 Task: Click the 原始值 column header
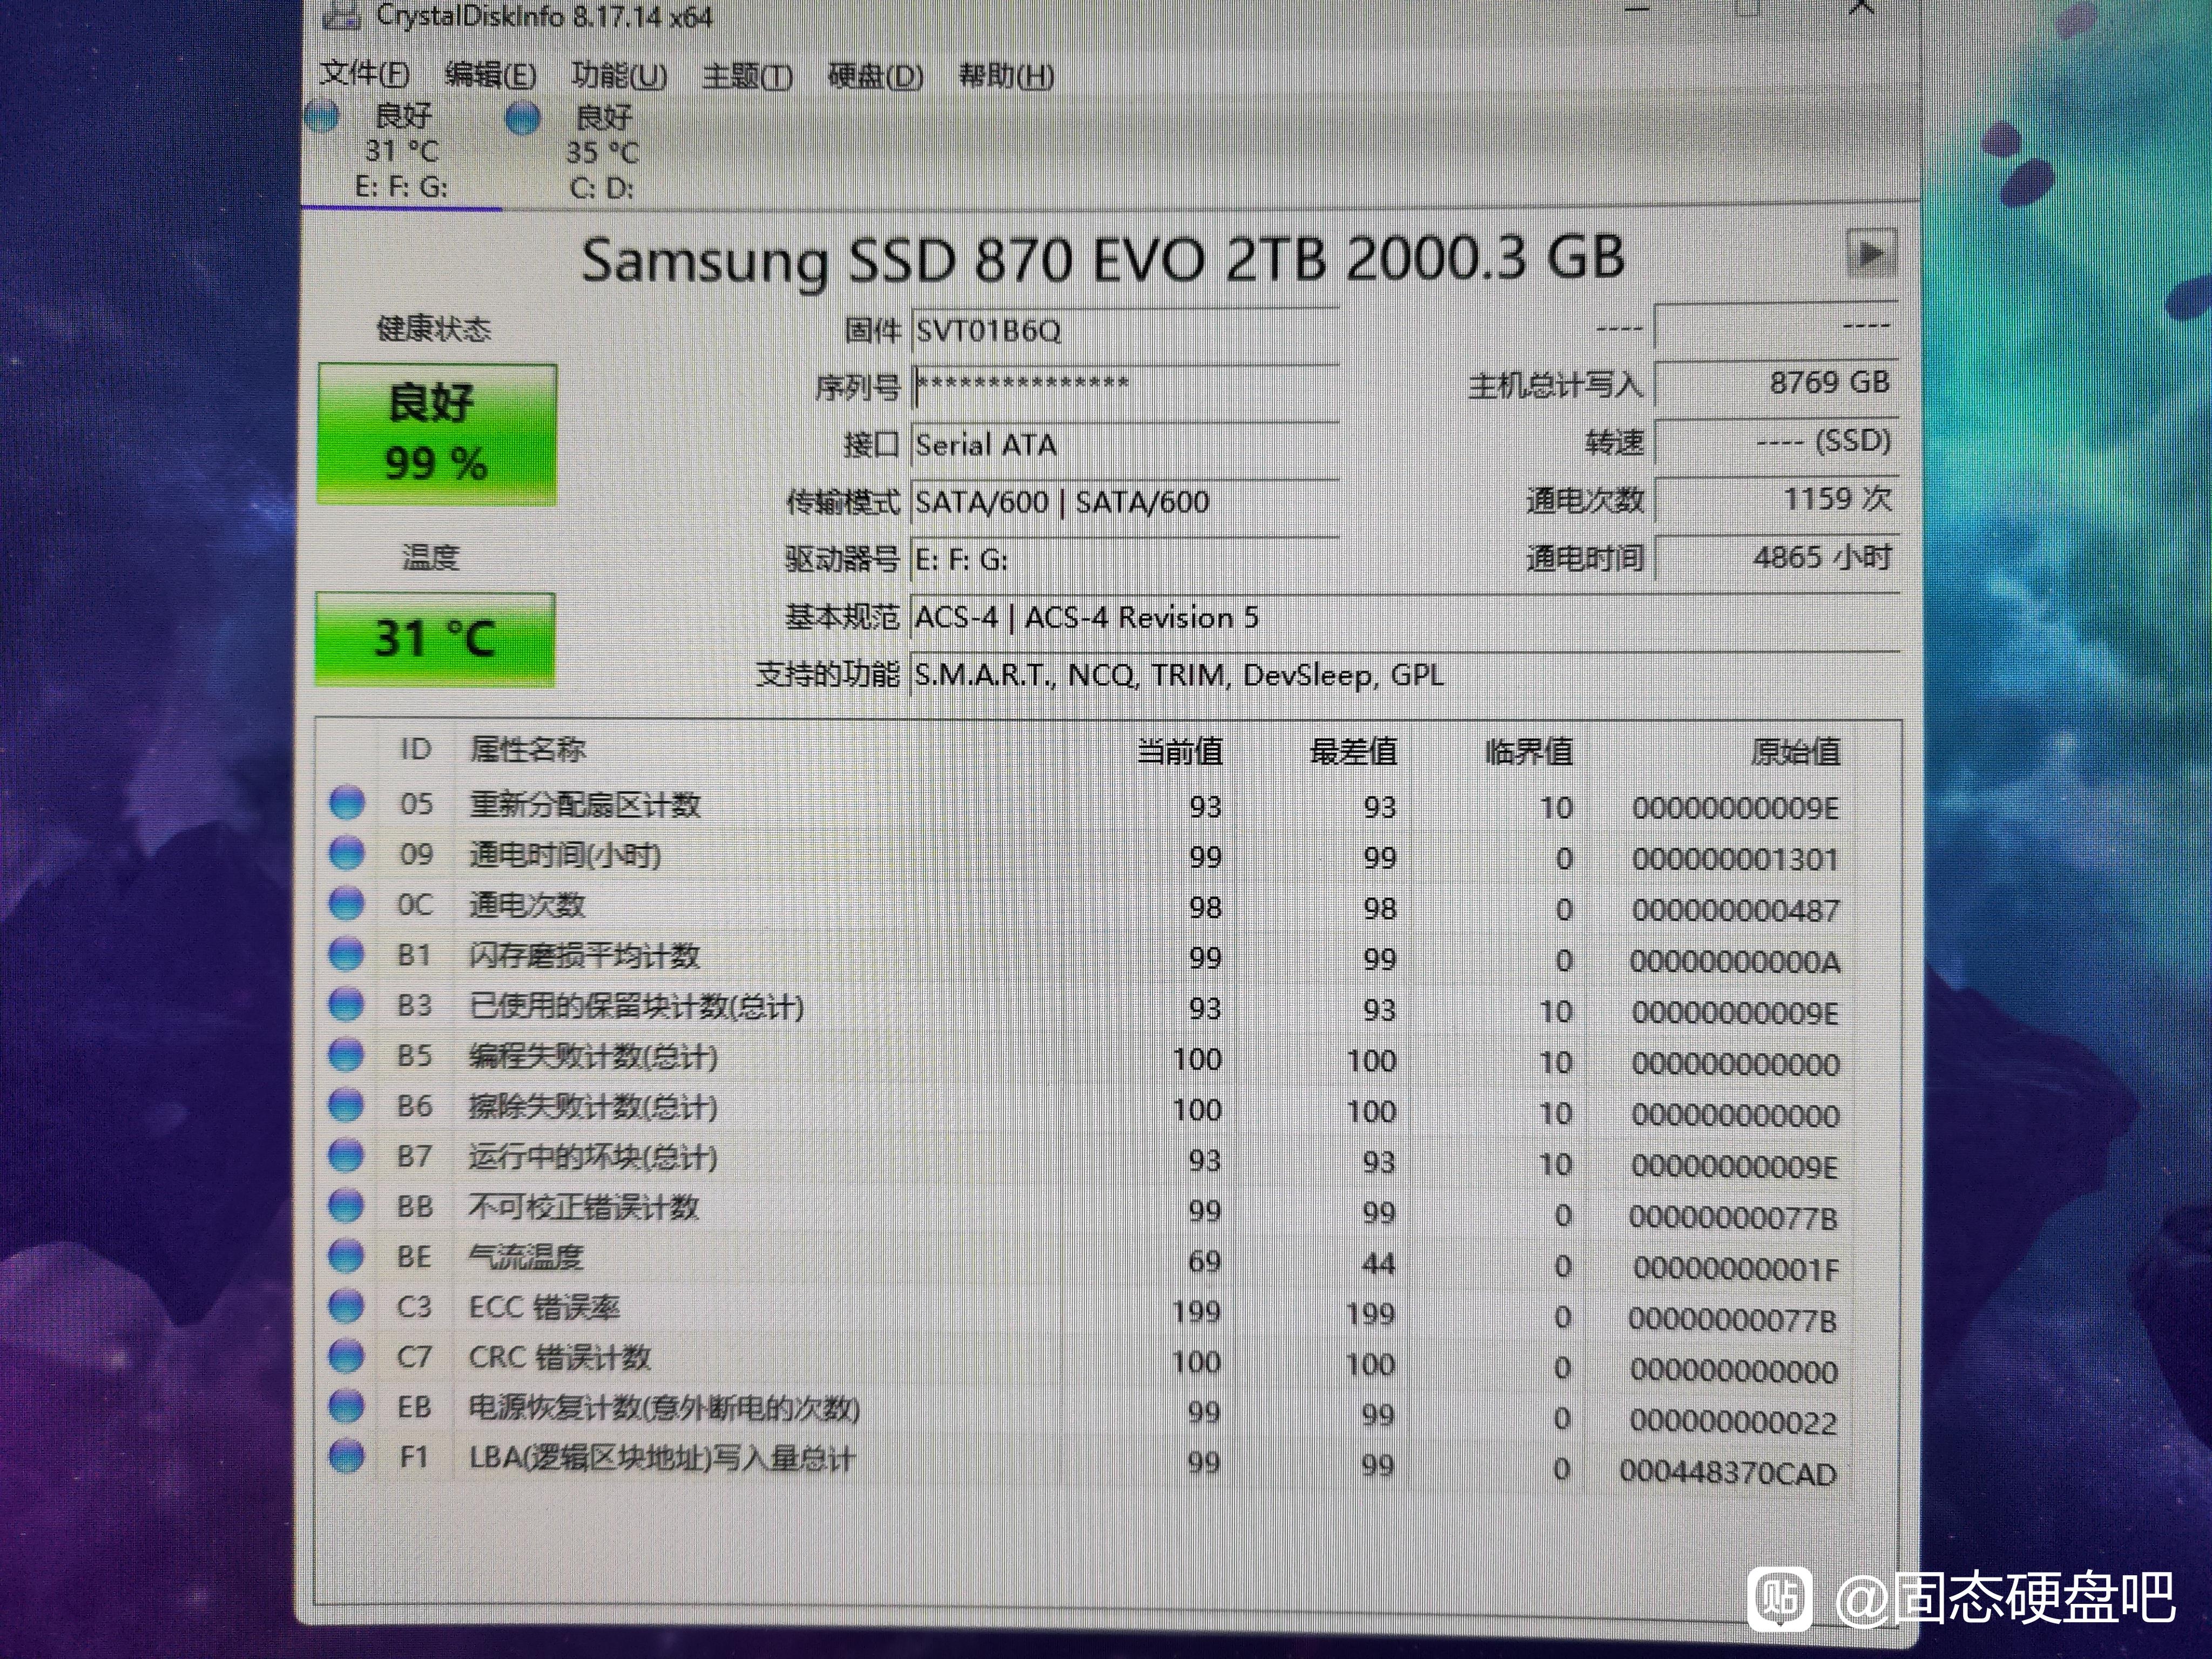tap(1796, 751)
